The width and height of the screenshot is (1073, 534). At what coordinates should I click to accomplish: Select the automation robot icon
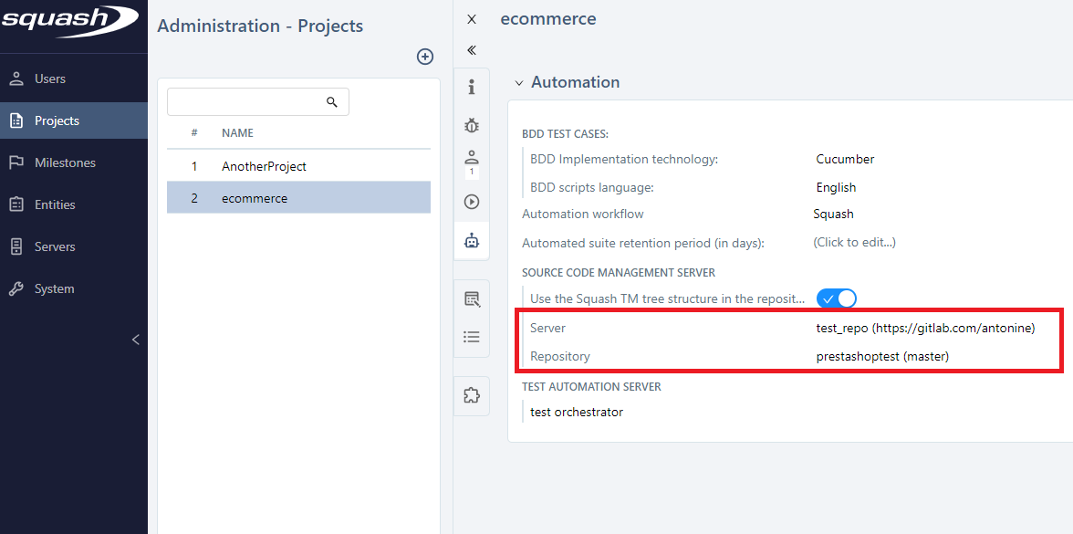(472, 241)
